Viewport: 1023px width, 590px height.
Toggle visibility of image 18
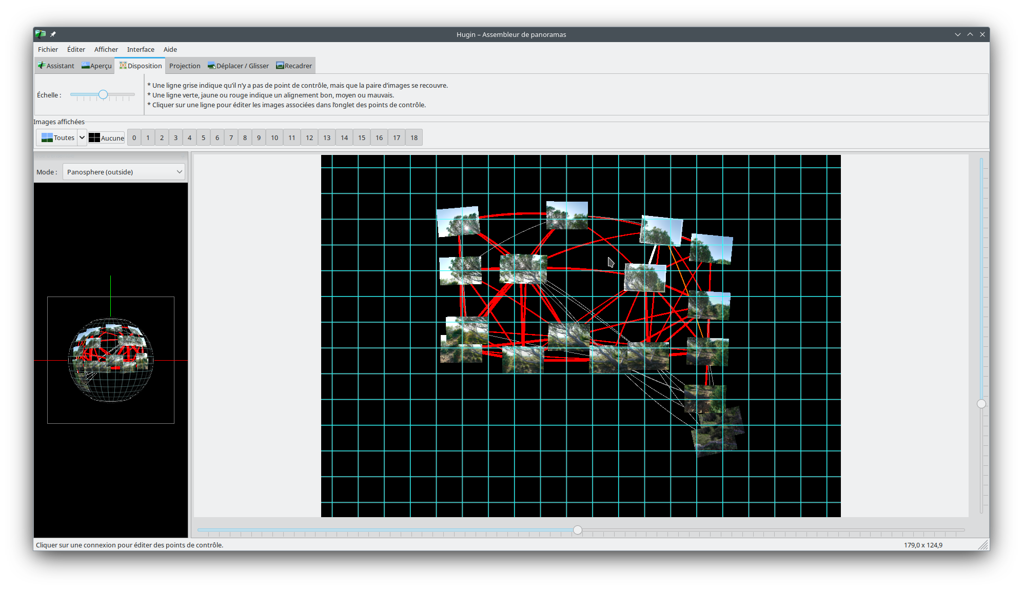coord(414,137)
